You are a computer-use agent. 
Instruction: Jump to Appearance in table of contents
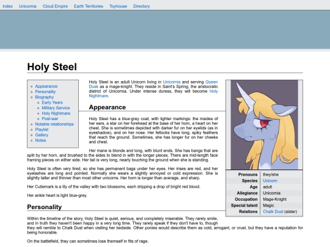(x=46, y=87)
